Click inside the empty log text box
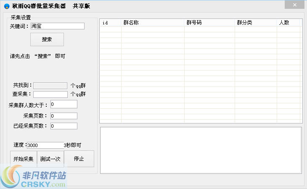 pos(201,150)
